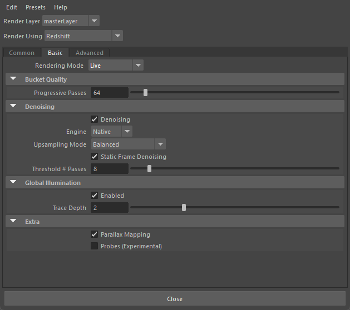Collapse the Extra section
Viewport: 350px width, 310px height.
13,222
